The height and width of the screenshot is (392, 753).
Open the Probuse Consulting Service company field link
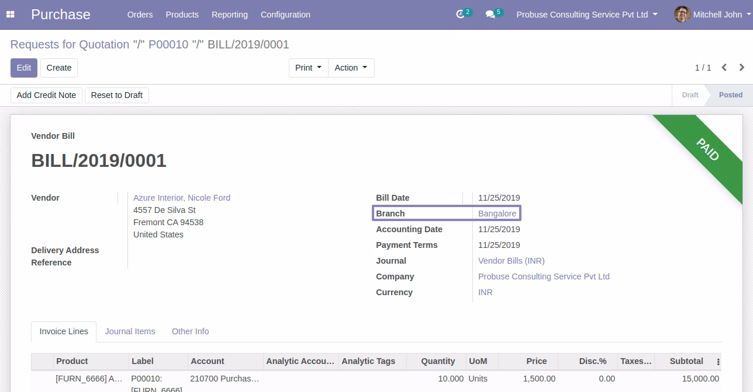click(544, 276)
